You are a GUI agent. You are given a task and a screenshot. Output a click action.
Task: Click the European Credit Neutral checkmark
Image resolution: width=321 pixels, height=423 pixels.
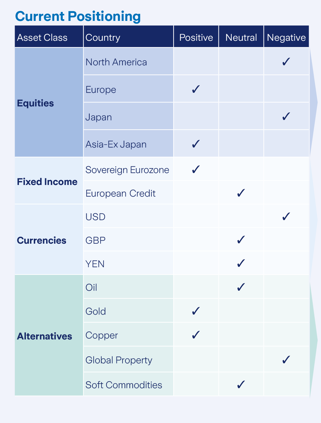tap(241, 193)
